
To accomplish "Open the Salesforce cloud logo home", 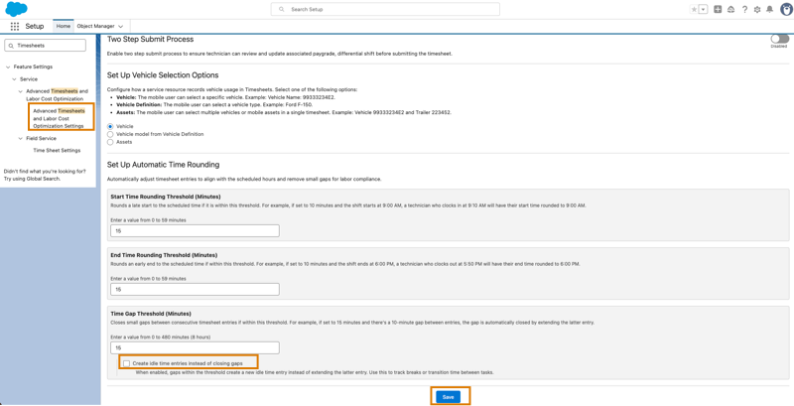I will click(16, 9).
